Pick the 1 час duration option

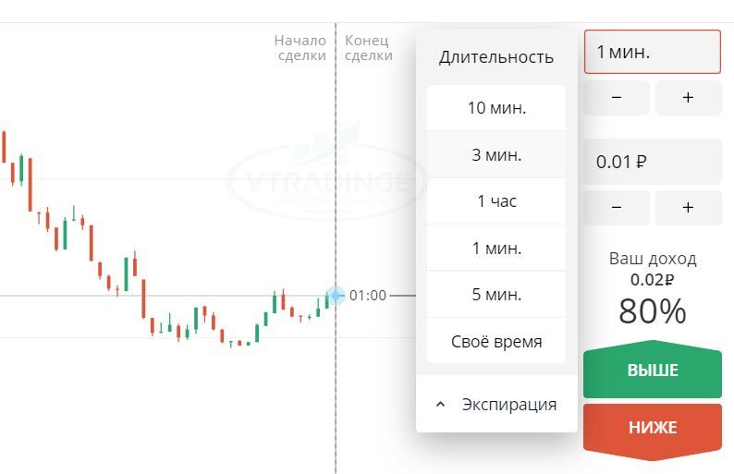tap(496, 201)
